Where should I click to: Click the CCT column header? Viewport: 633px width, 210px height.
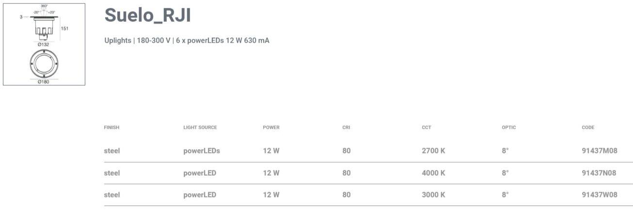[x=426, y=128]
